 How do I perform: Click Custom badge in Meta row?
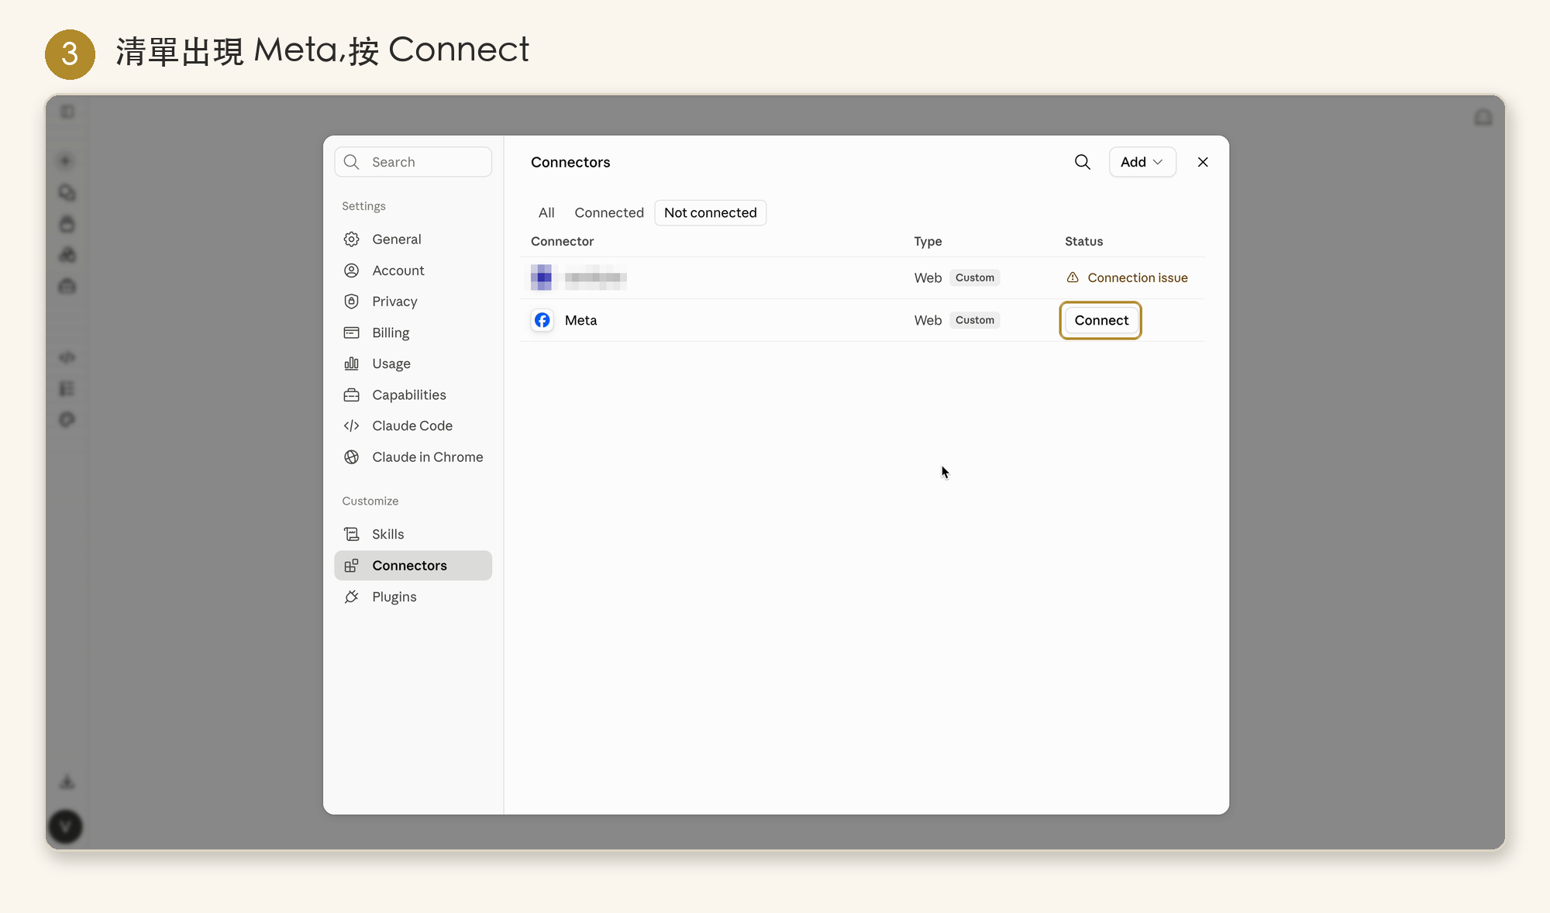(x=975, y=320)
